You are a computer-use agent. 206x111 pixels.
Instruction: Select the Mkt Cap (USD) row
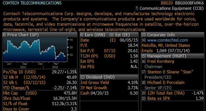40,93
